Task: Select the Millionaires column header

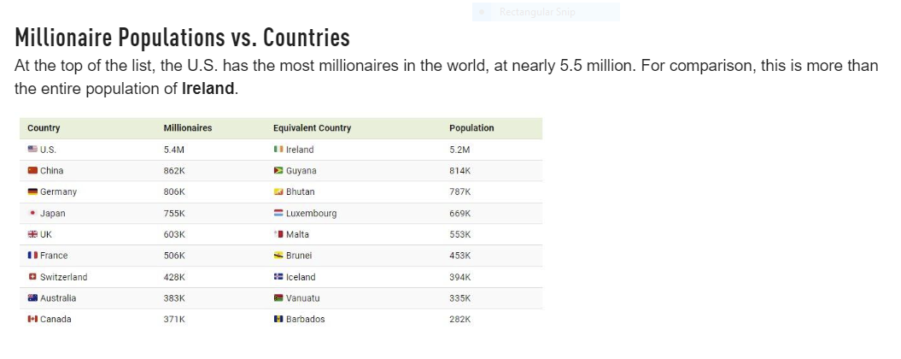Action: tap(188, 127)
